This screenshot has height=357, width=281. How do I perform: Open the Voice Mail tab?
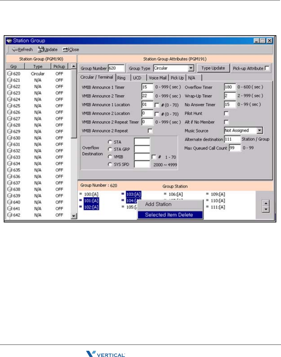(x=157, y=78)
